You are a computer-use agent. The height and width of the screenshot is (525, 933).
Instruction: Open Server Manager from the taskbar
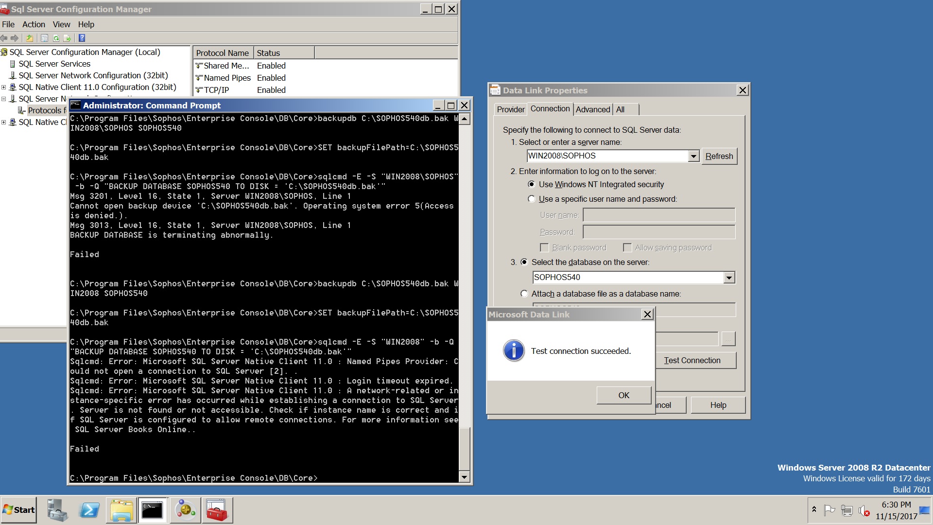pyautogui.click(x=57, y=510)
